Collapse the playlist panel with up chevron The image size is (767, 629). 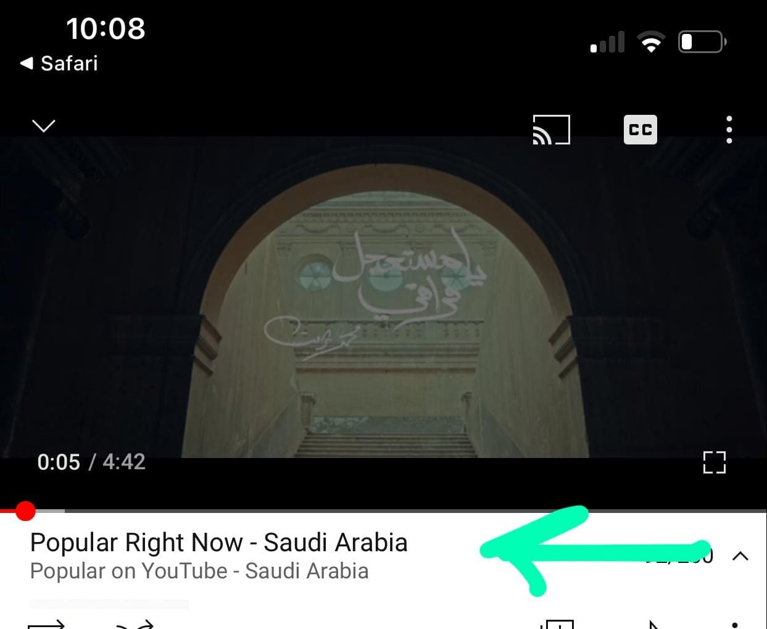(x=740, y=556)
